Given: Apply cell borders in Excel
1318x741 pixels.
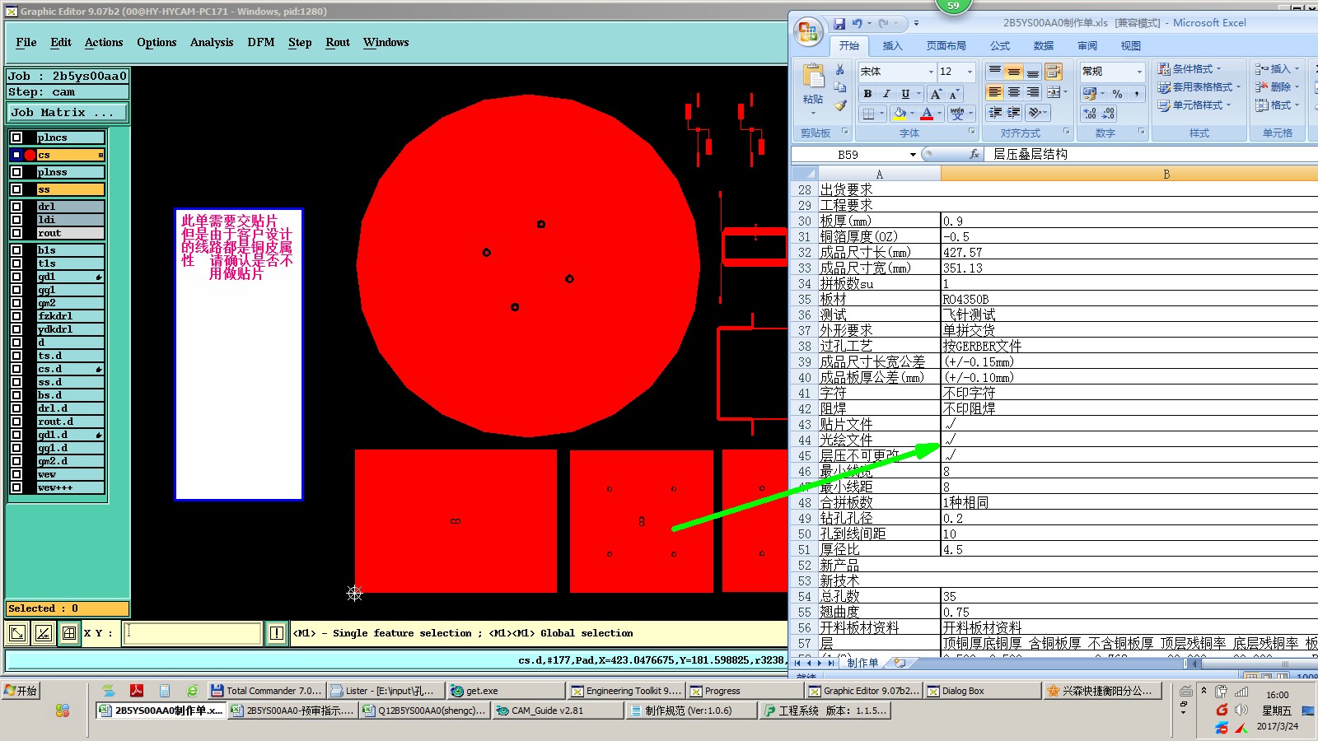Looking at the screenshot, I should click(868, 113).
